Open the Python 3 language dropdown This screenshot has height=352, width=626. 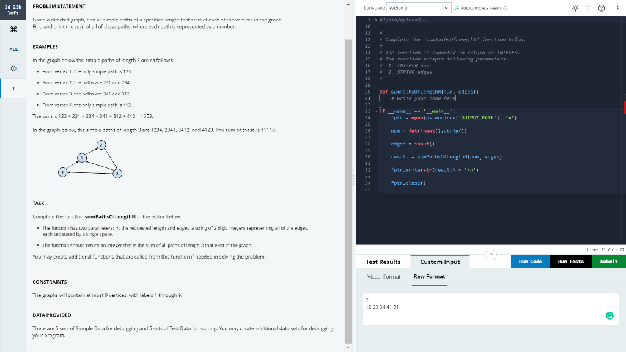click(x=419, y=8)
